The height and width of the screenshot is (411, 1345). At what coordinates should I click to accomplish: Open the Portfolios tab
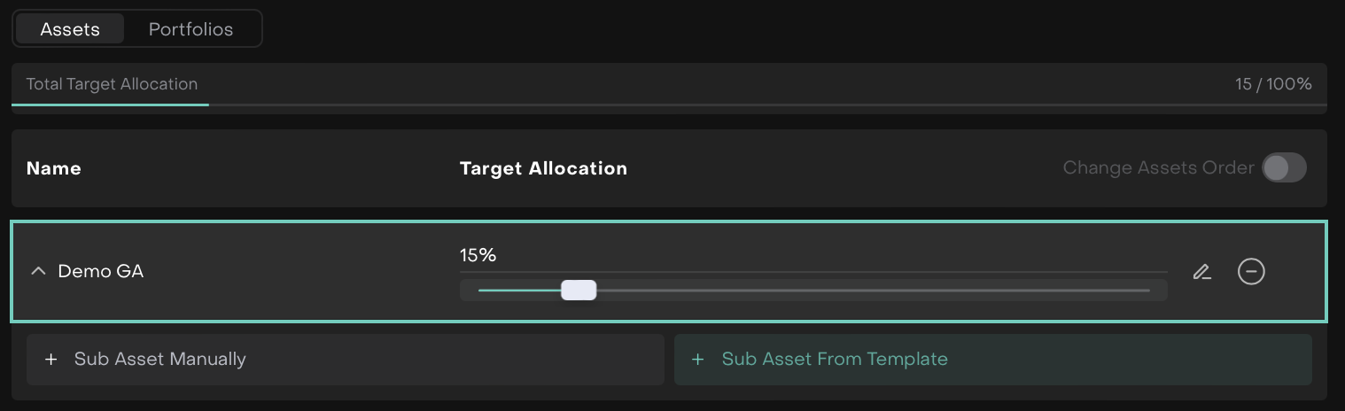click(x=190, y=28)
